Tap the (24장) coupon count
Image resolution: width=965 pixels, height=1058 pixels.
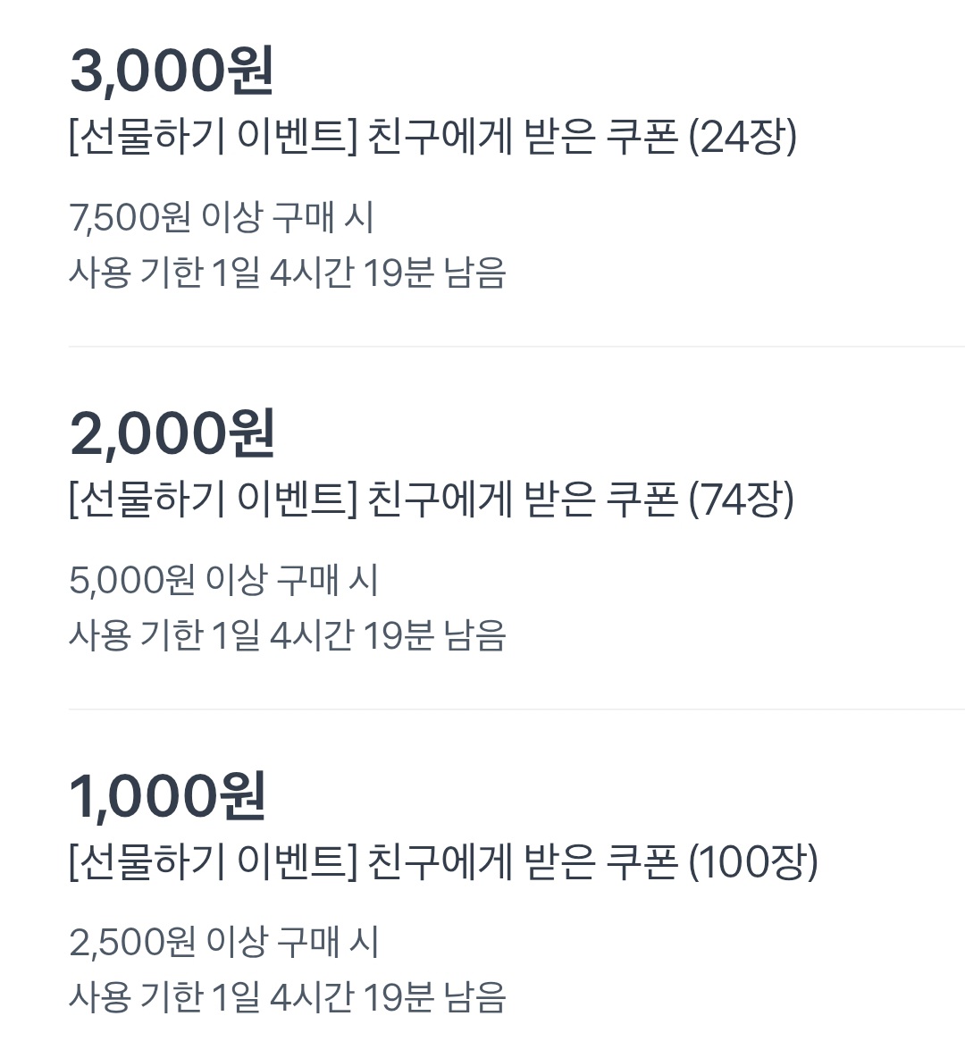(743, 138)
